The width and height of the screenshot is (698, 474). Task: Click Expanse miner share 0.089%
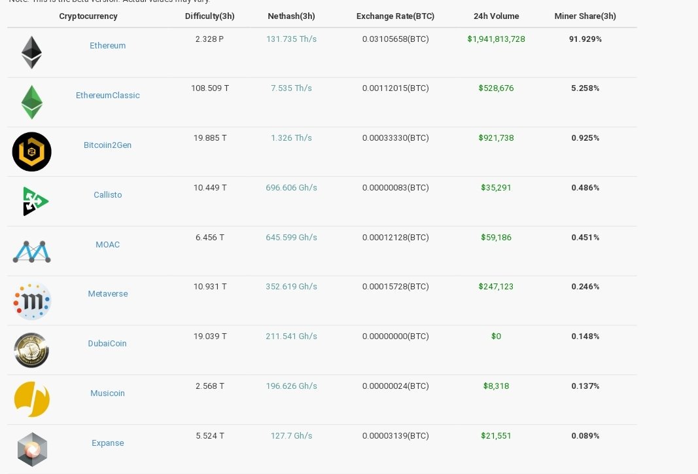tap(585, 435)
